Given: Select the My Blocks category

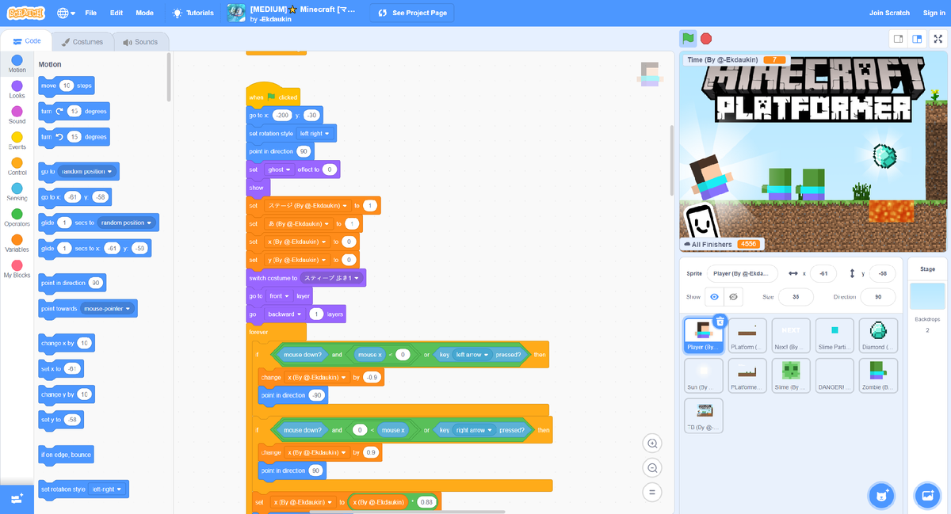Looking at the screenshot, I should click(x=17, y=269).
